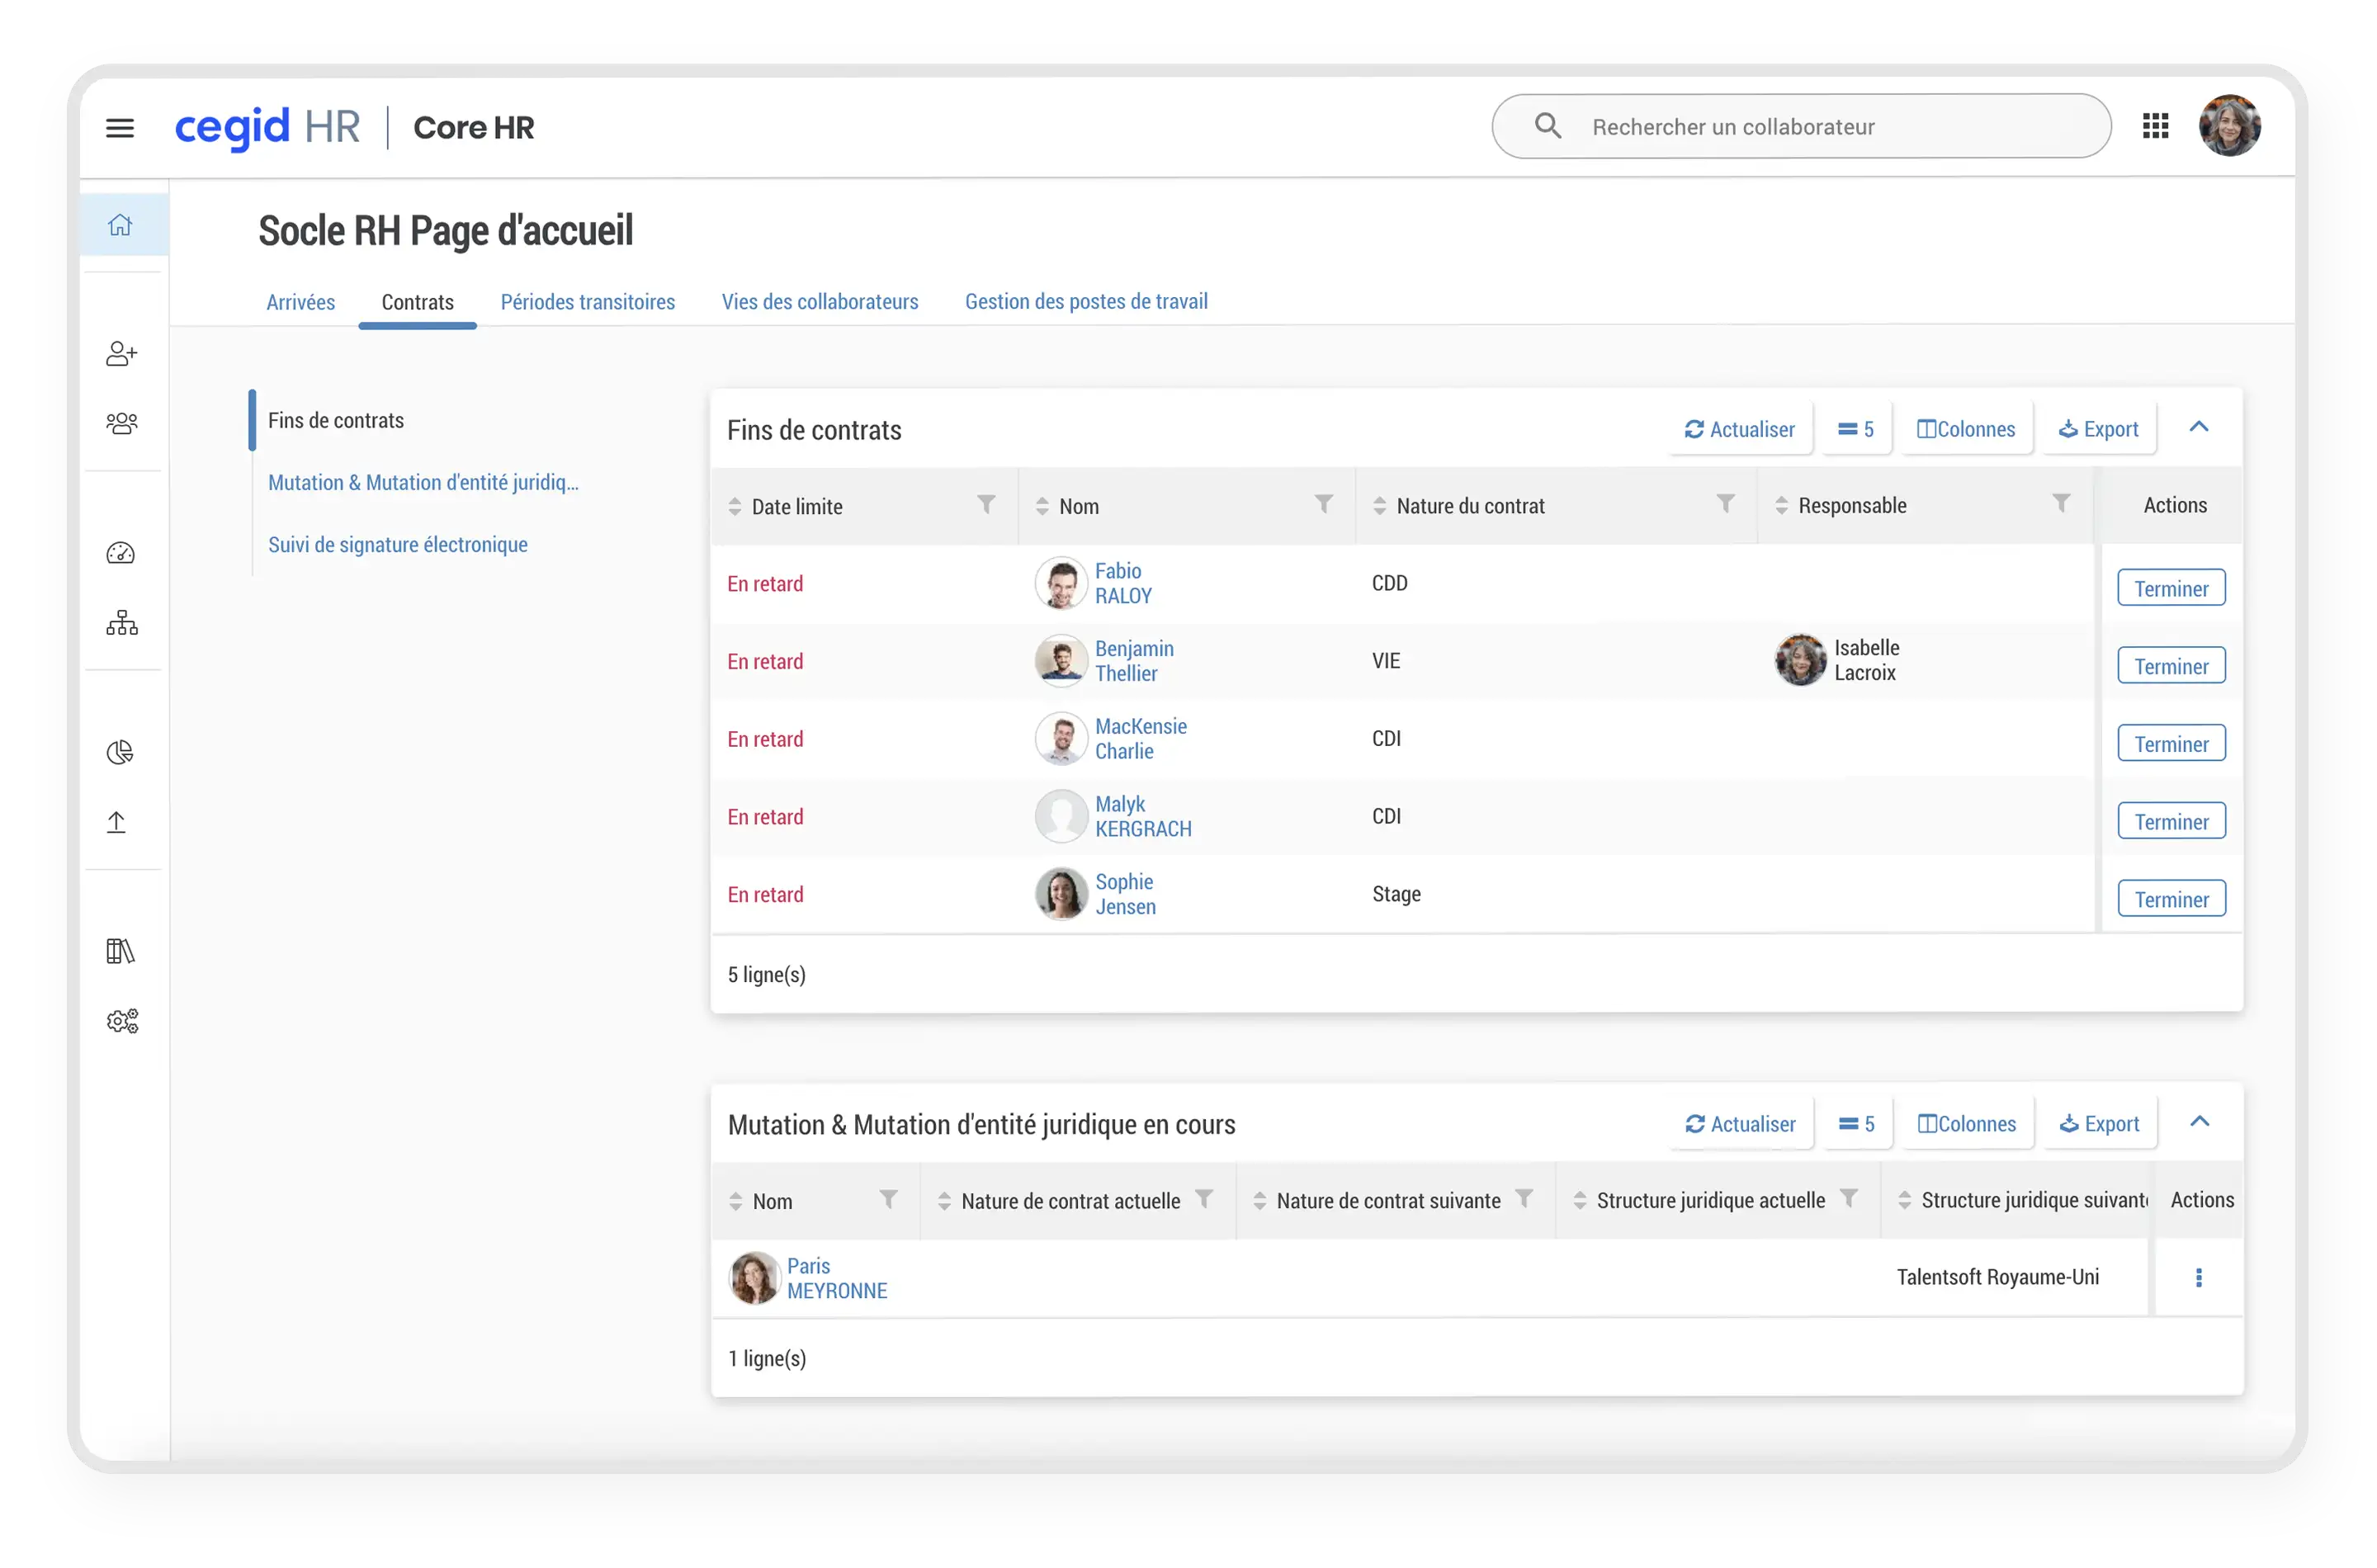Collapse the Mutation en cours panel

coord(2199,1122)
